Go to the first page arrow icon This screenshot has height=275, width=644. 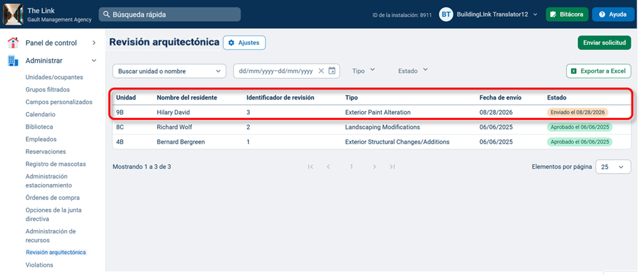[x=310, y=167]
